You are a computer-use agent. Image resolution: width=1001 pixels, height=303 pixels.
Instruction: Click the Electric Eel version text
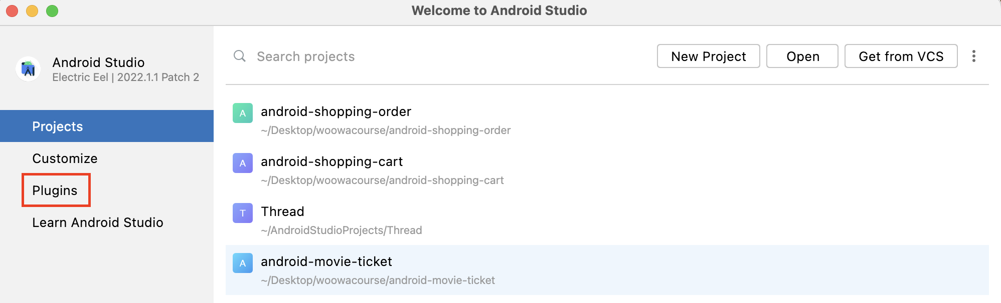point(126,77)
